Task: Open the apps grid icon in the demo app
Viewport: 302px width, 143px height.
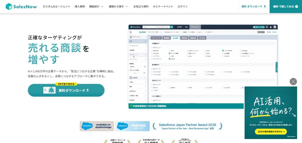Action: (x=267, y=27)
